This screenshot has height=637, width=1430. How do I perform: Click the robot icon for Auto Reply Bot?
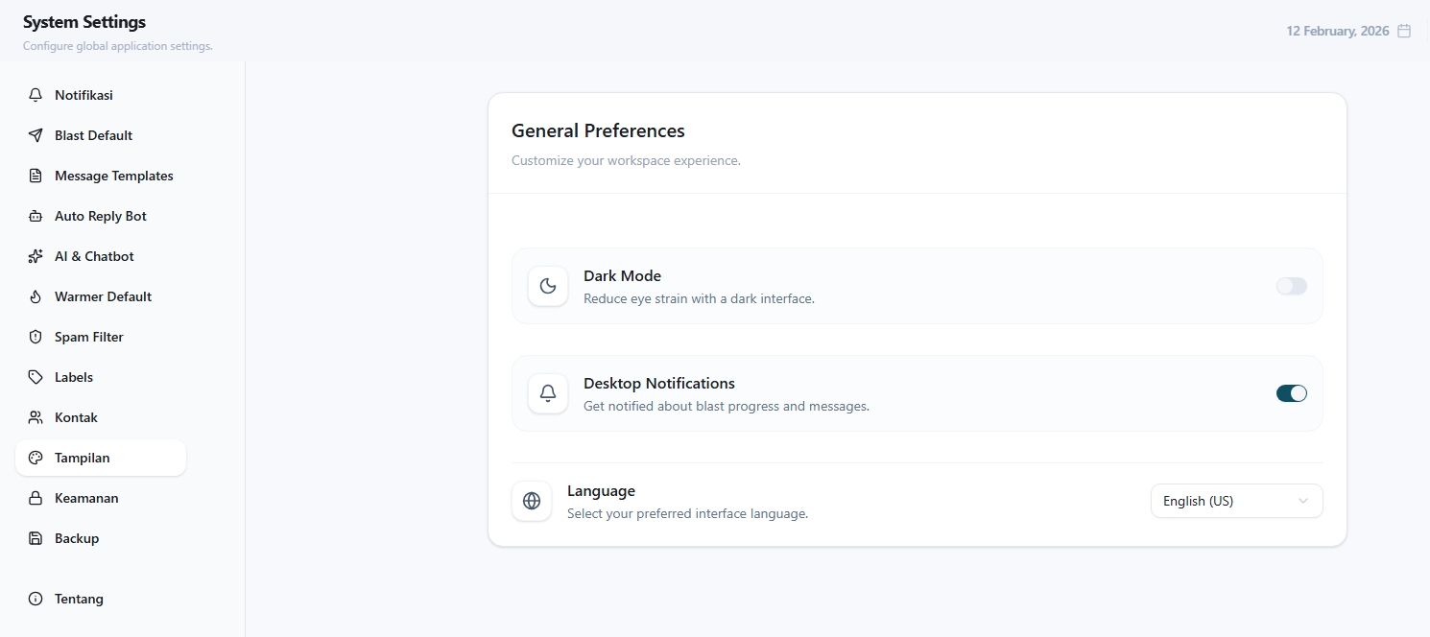(x=36, y=216)
